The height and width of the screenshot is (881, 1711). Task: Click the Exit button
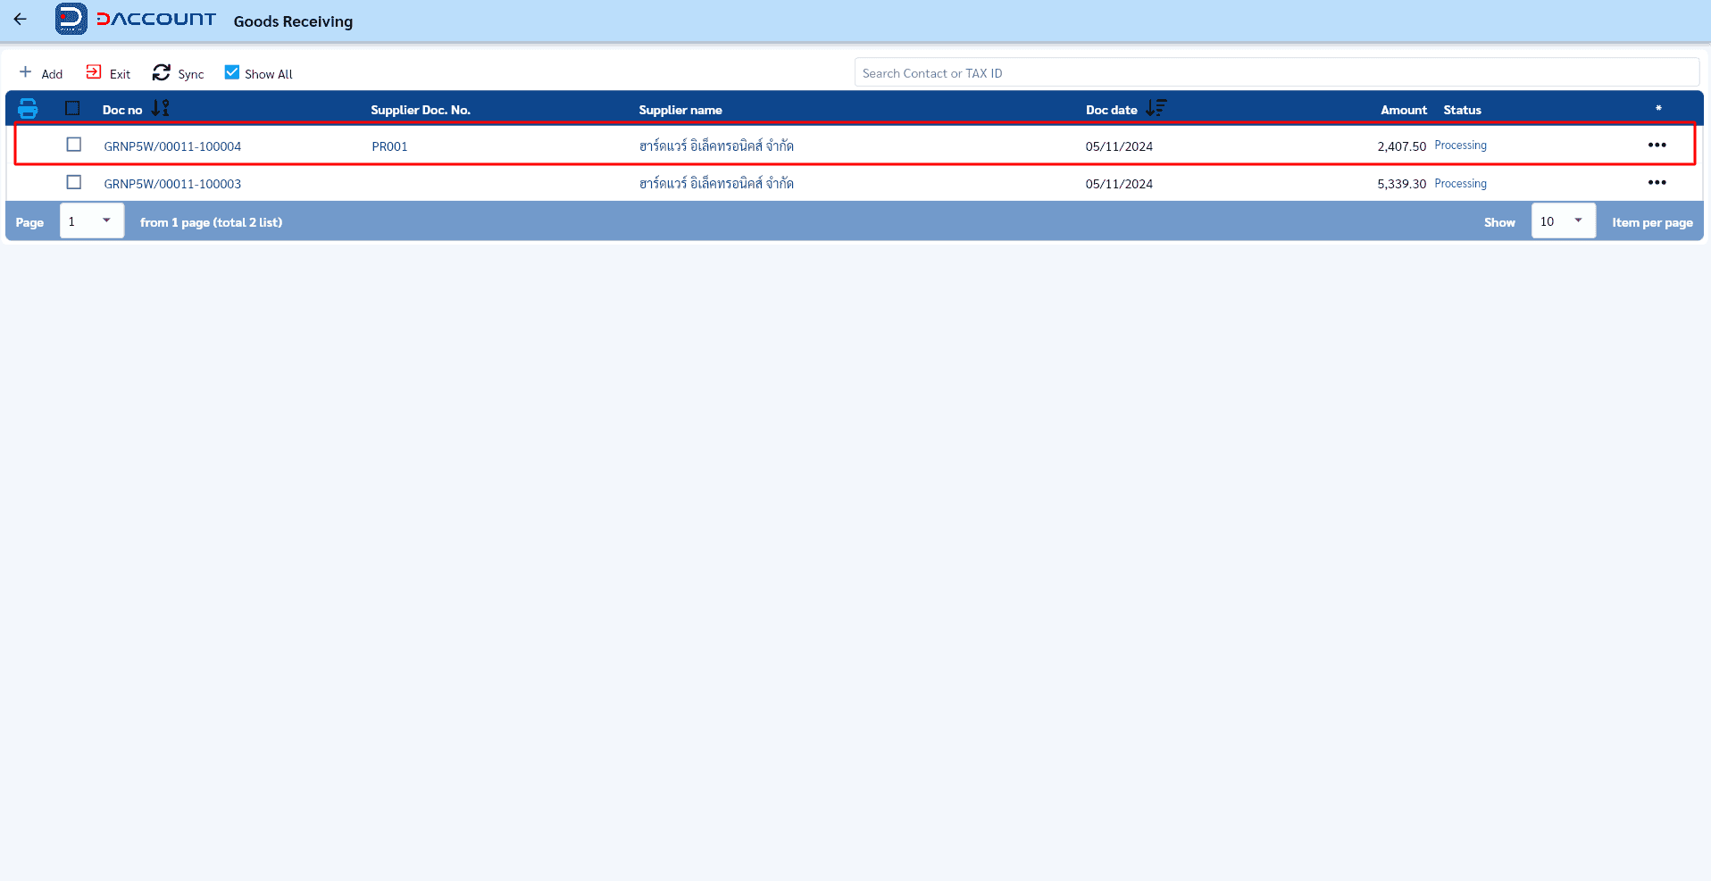108,73
